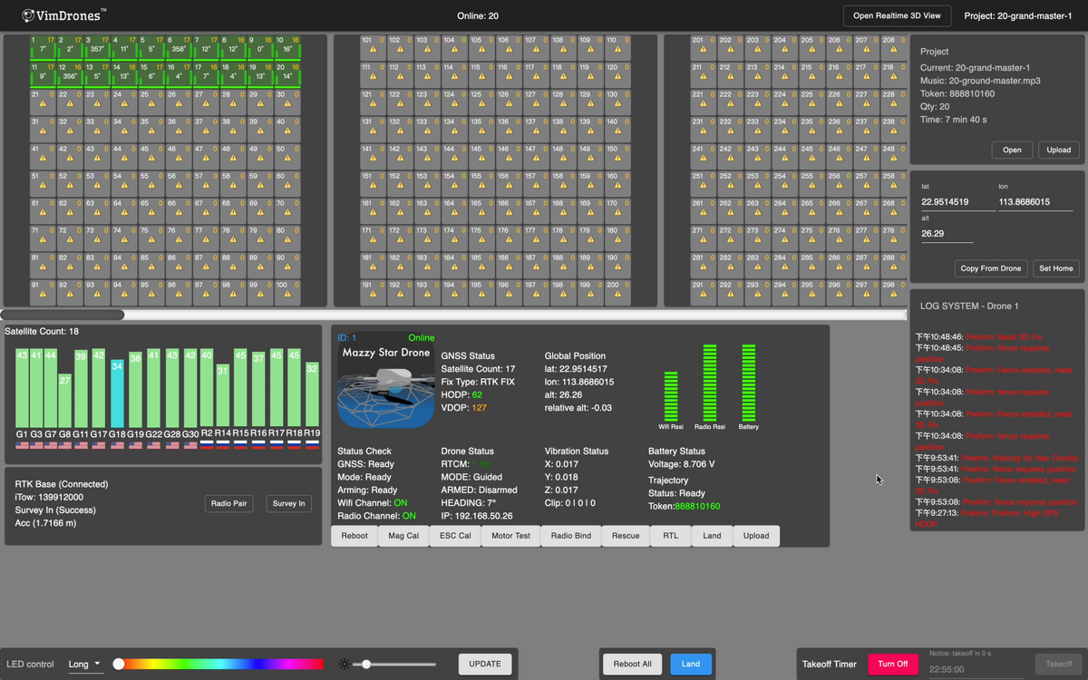Select offline drone 100 warning cell
The width and height of the screenshot is (1088, 680).
pyautogui.click(x=287, y=292)
